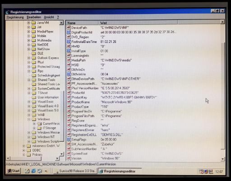Viewport: 231px width, 181px height.
Task: Expand the Visual Basic 4.0 node
Action: pos(29,106)
